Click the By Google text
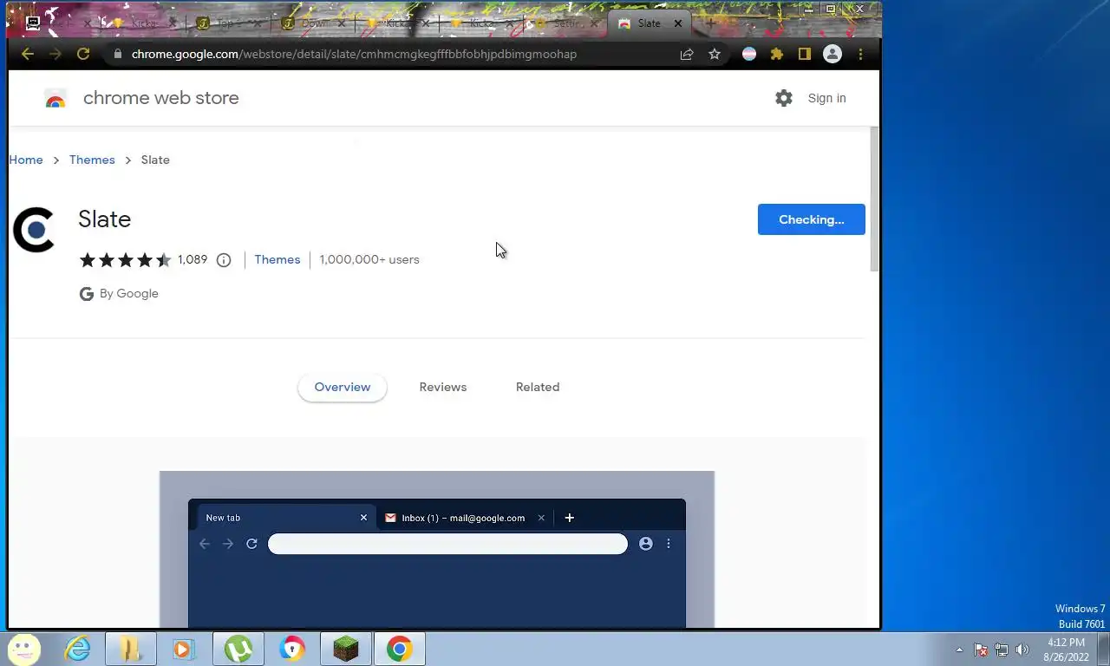 point(129,294)
